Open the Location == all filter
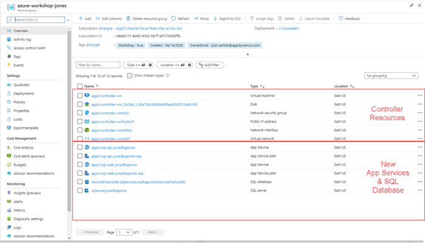The height and width of the screenshot is (243, 425). [175, 65]
